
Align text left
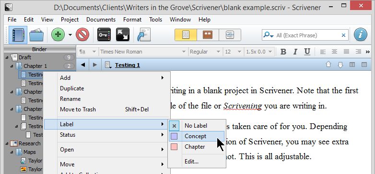click(x=323, y=52)
